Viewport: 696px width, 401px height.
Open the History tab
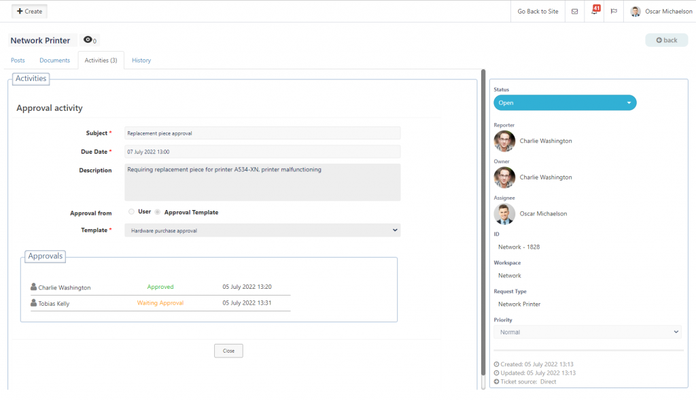point(141,60)
